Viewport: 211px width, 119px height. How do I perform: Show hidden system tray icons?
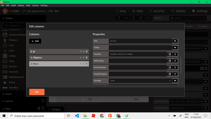(x=169, y=116)
